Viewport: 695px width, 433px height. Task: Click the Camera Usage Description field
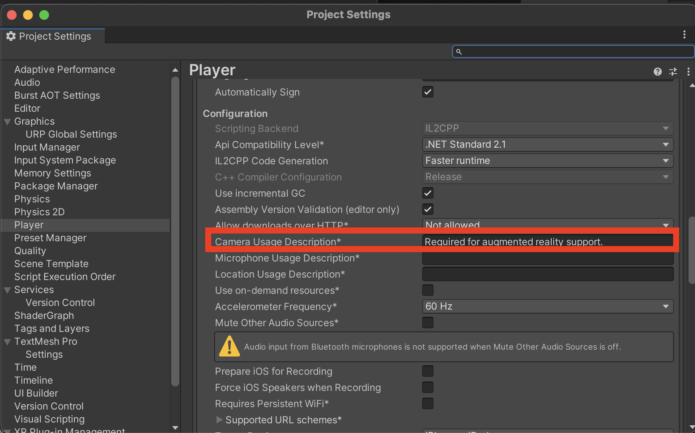[548, 242]
